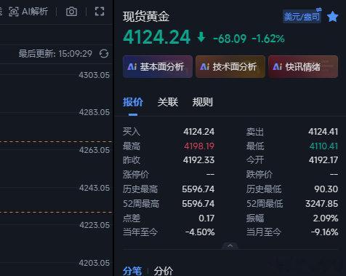The image size is (346, 276).
Task: Click the 跌停价 label
Action: tap(259, 174)
